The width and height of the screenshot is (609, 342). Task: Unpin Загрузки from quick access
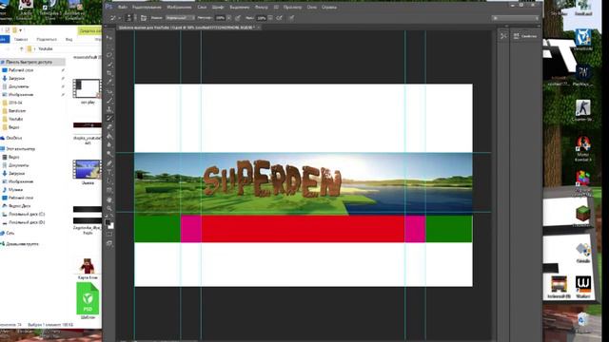[x=63, y=78]
